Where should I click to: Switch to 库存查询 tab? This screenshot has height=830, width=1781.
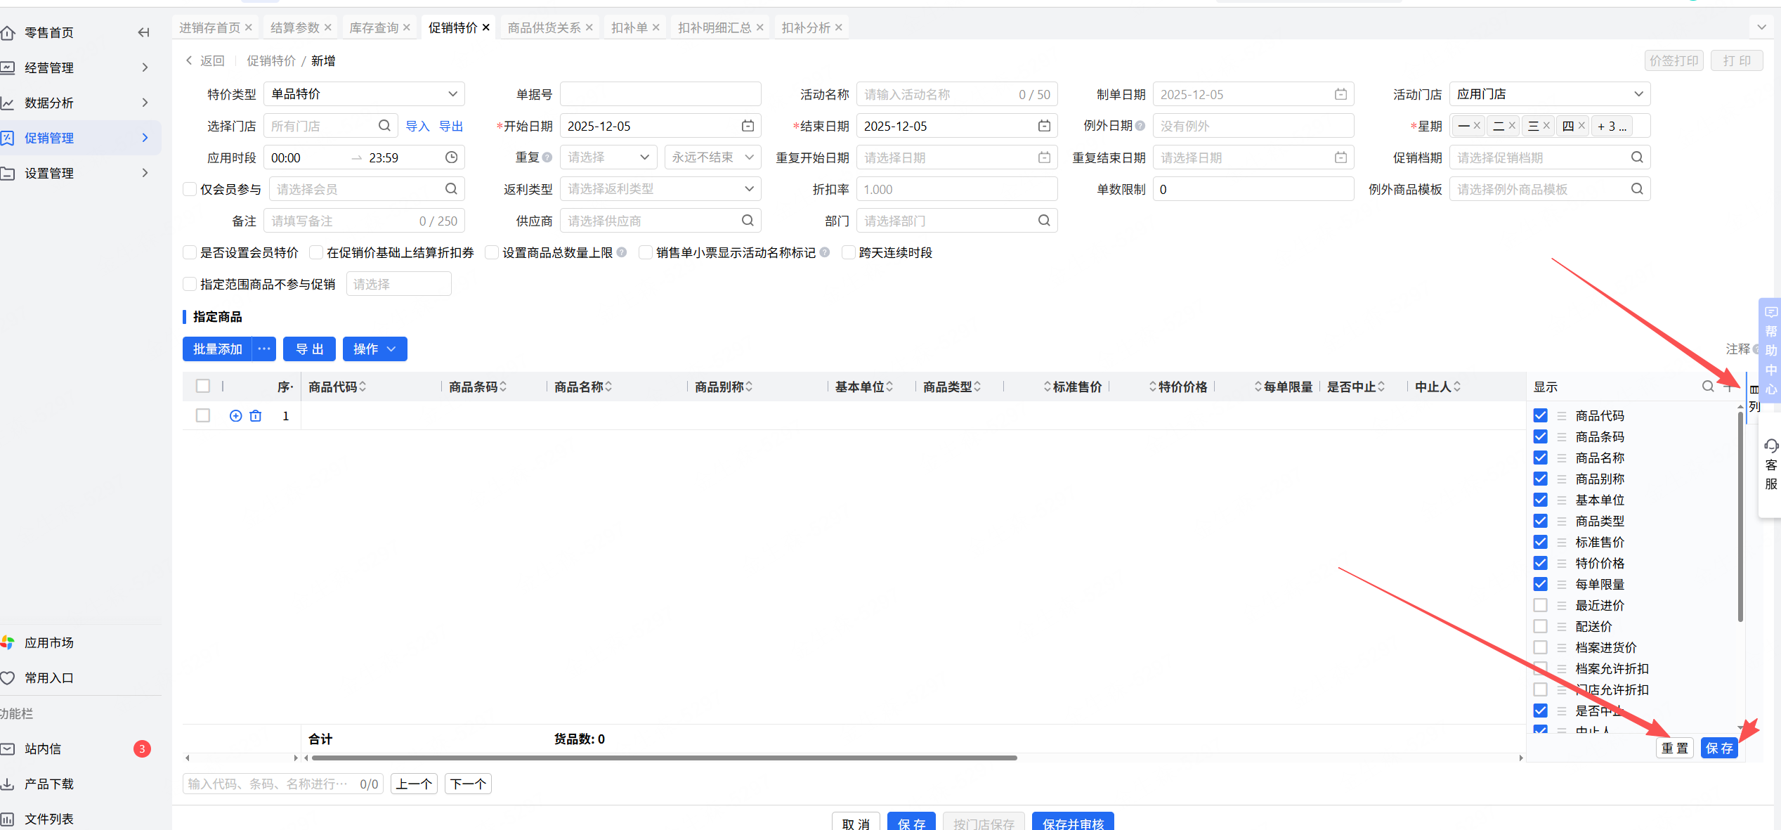click(374, 27)
